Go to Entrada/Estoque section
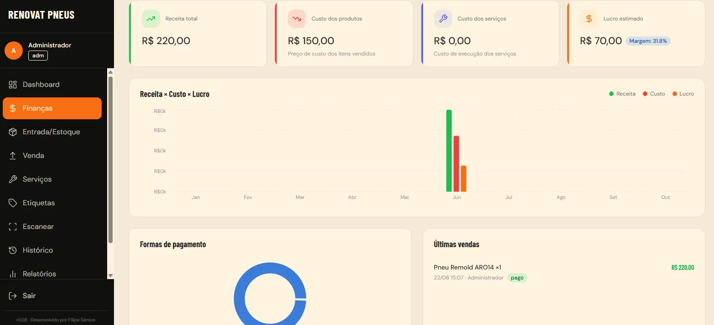Screen dimensions: 714x325 click(x=52, y=132)
